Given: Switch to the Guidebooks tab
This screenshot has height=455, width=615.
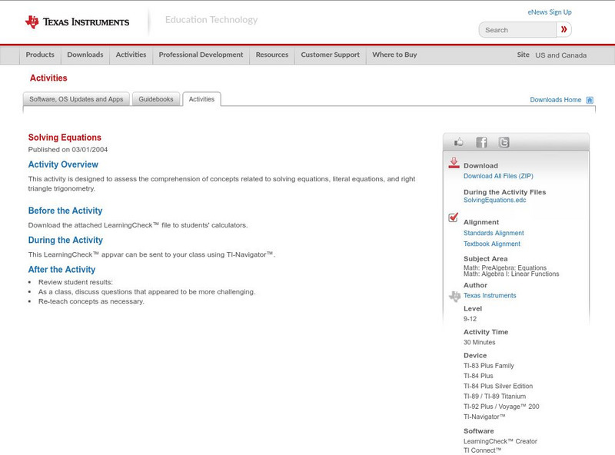Looking at the screenshot, I should tap(156, 98).
